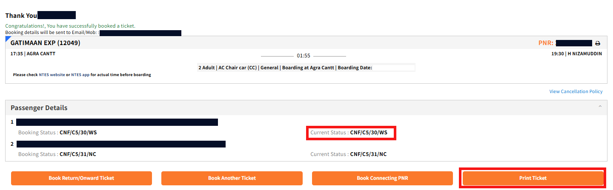Viewport: 613px width, 190px height.
Task: Collapse the Passenger Details section chevron
Action: tap(600, 106)
